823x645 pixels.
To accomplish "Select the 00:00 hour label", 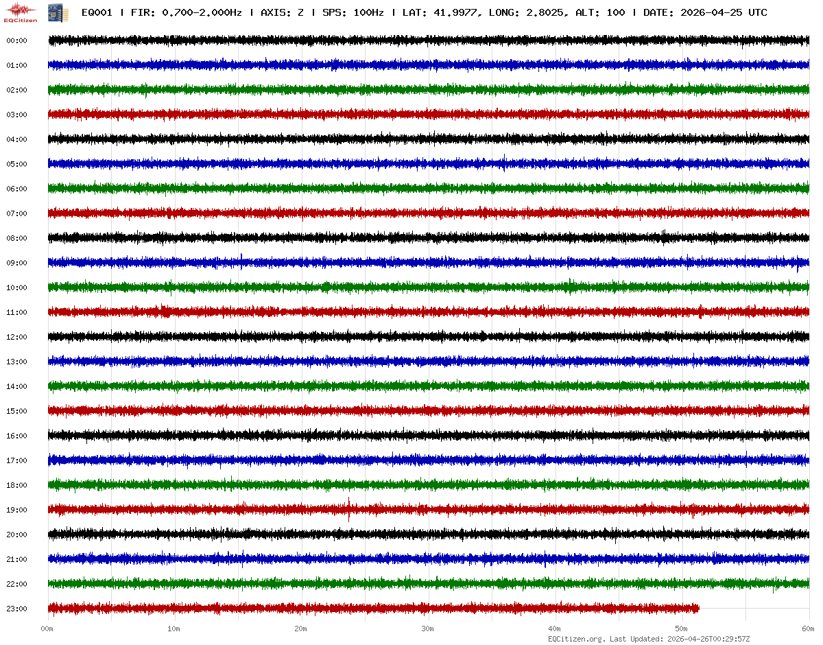I will [16, 40].
